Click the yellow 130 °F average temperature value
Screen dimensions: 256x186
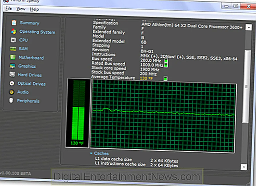(x=146, y=78)
